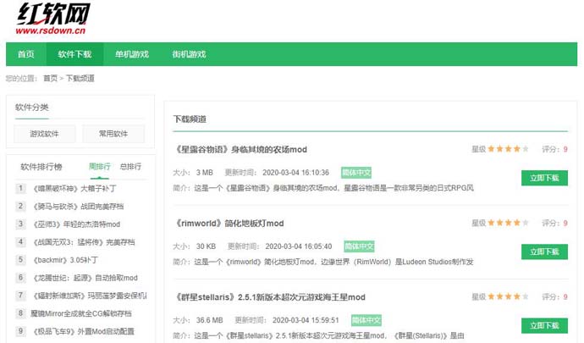Image resolution: width=584 pixels, height=343 pixels.
Task: Select the 软件下载 navigation tab
Action: click(74, 54)
